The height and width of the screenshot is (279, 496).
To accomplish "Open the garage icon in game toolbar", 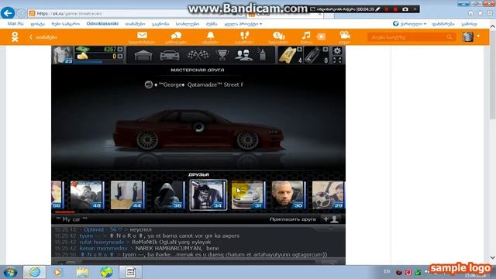I will [143, 55].
